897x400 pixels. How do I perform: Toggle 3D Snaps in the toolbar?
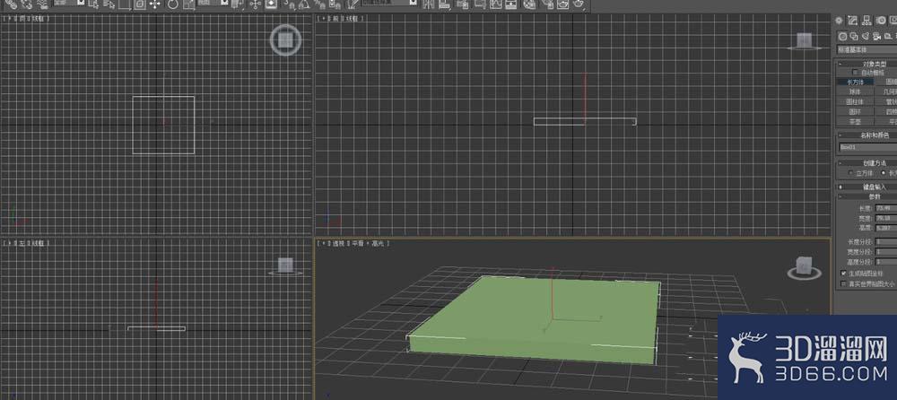pyautogui.click(x=290, y=4)
